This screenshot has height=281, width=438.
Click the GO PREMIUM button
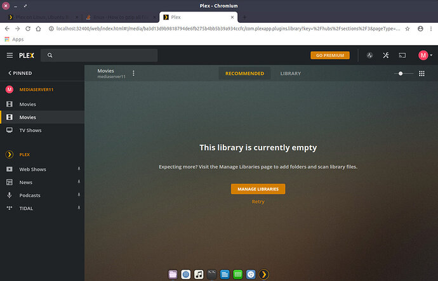click(x=330, y=55)
